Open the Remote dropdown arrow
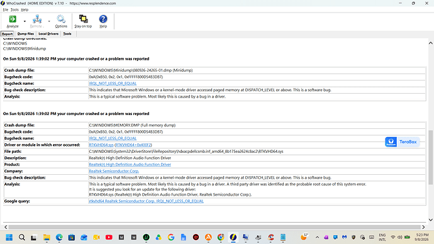Image resolution: width=434 pixels, height=244 pixels. (x=49, y=21)
